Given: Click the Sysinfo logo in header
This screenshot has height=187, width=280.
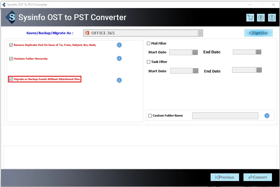Looking at the screenshot, I should pos(11,17).
